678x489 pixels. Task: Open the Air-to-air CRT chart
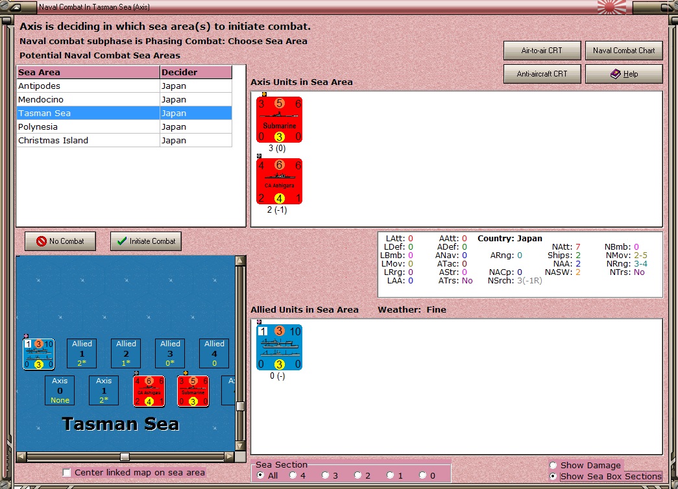[542, 51]
